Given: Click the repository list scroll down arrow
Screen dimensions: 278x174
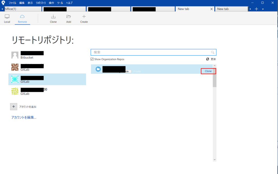Looking at the screenshot, I should click(x=214, y=160).
